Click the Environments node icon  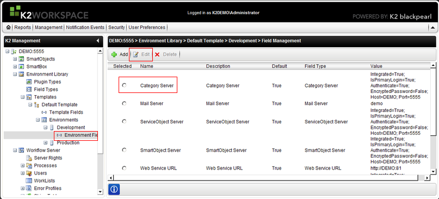pos(44,120)
